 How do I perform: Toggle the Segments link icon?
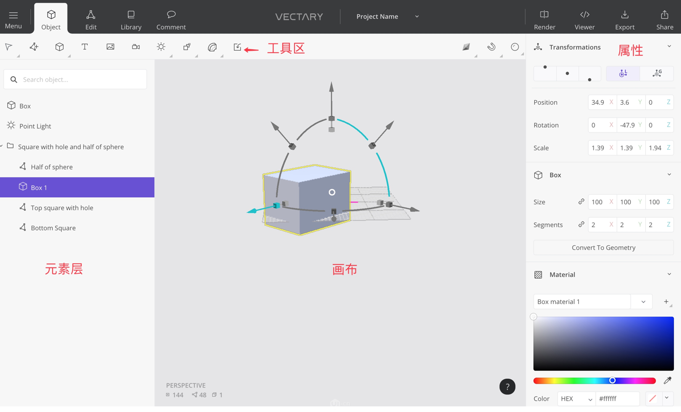pyautogui.click(x=581, y=224)
